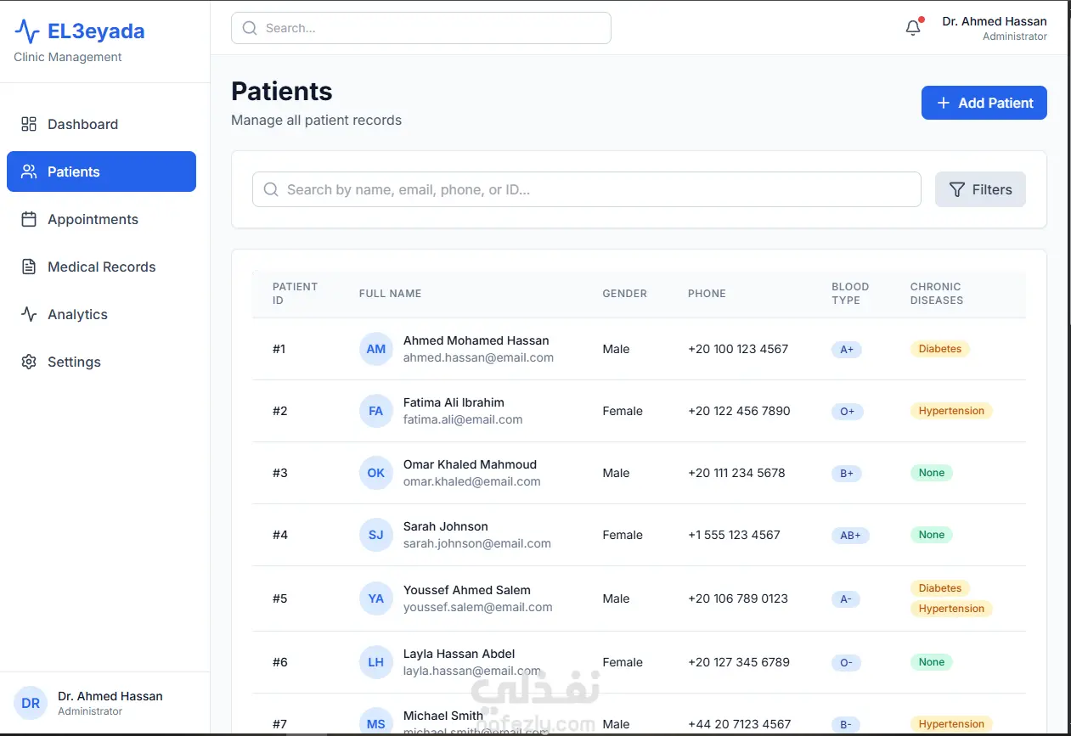Screen dimensions: 1071x736
Task: Click the Patients people icon in sidebar
Action: (29, 171)
